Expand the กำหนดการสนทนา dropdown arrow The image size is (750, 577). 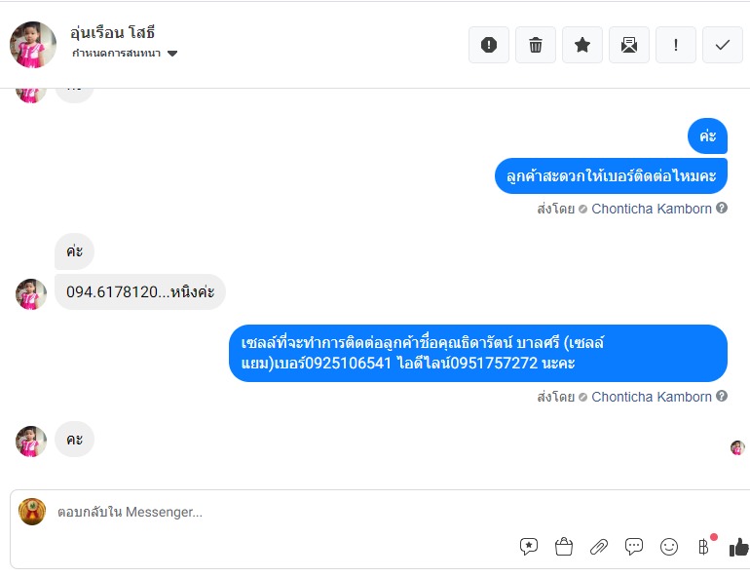click(x=172, y=53)
